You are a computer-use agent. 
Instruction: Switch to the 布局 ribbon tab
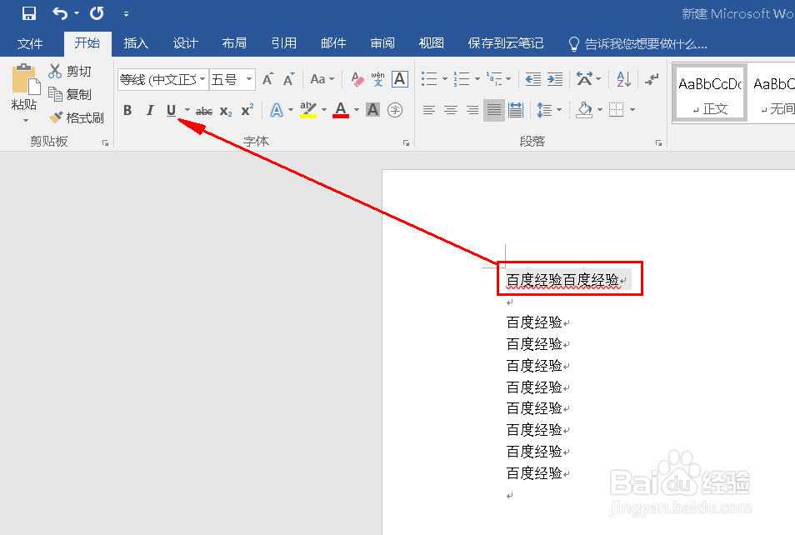coord(234,43)
